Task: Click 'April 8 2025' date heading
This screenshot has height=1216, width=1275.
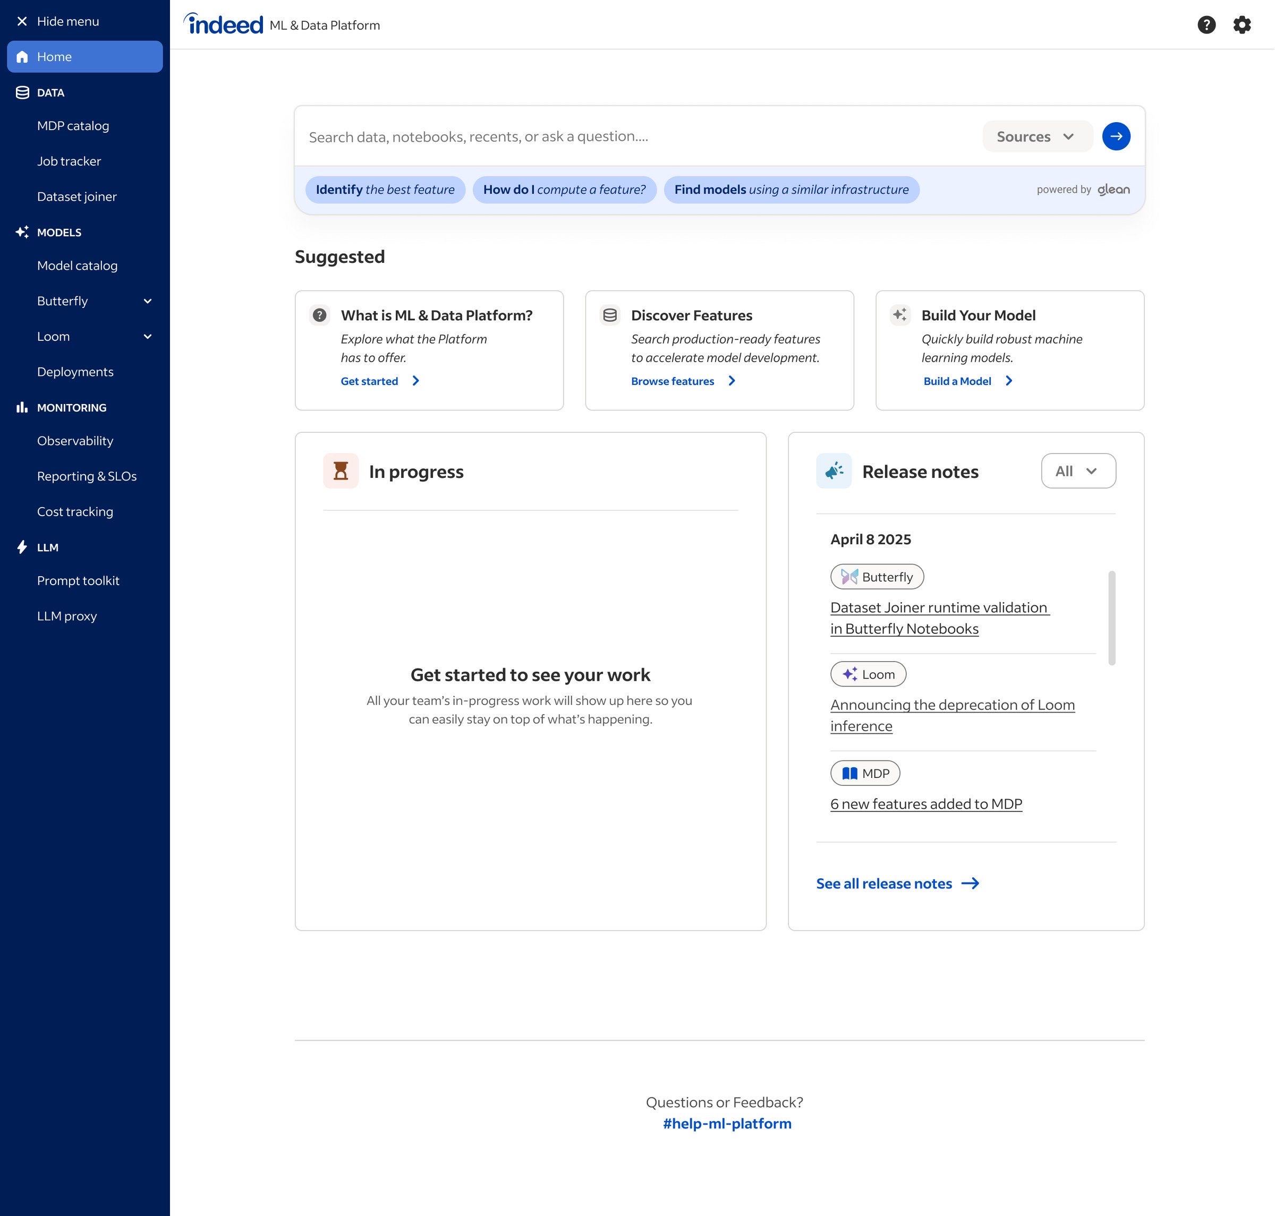Action: tap(870, 540)
